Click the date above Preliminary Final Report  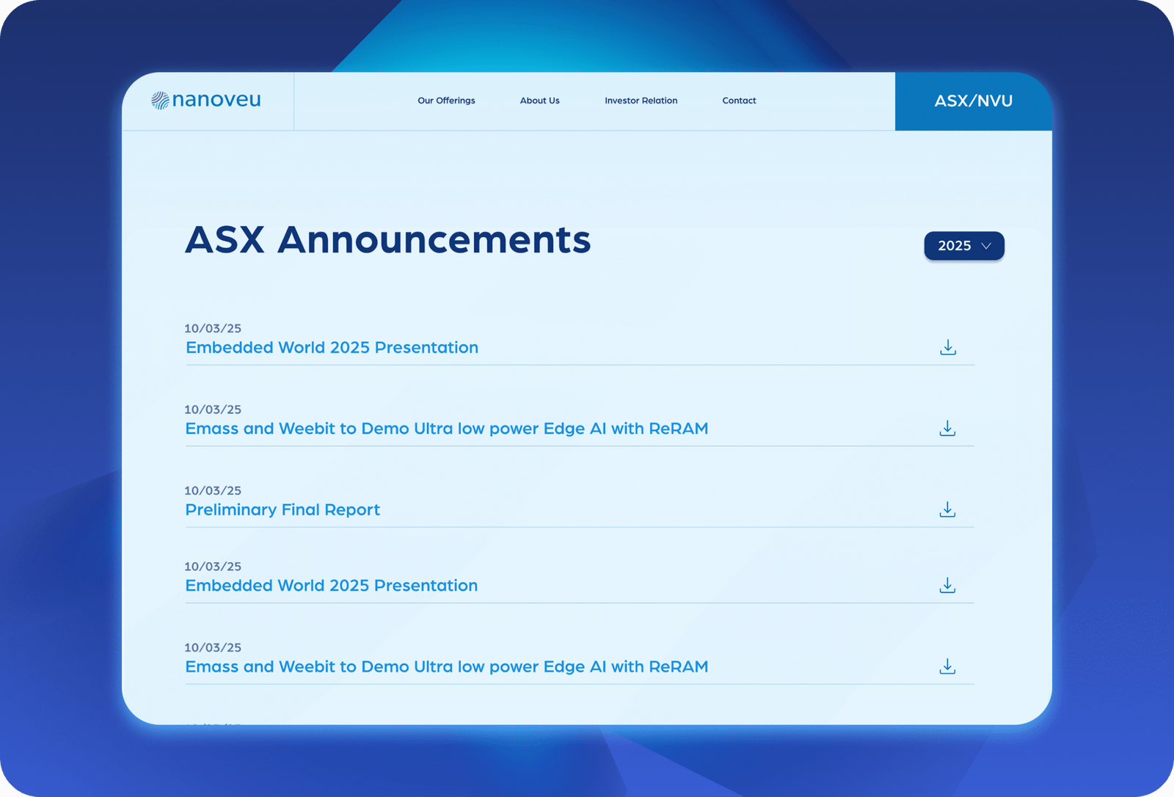[x=213, y=490]
